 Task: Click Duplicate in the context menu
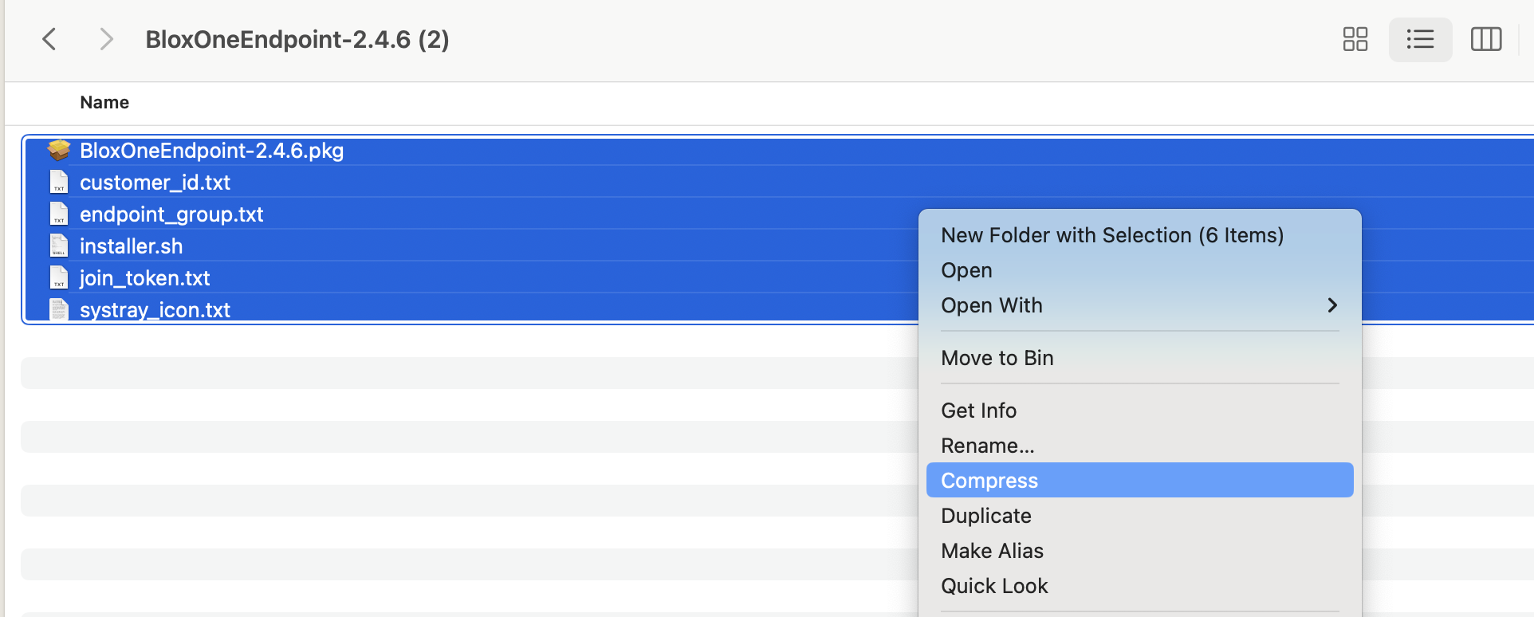(985, 516)
